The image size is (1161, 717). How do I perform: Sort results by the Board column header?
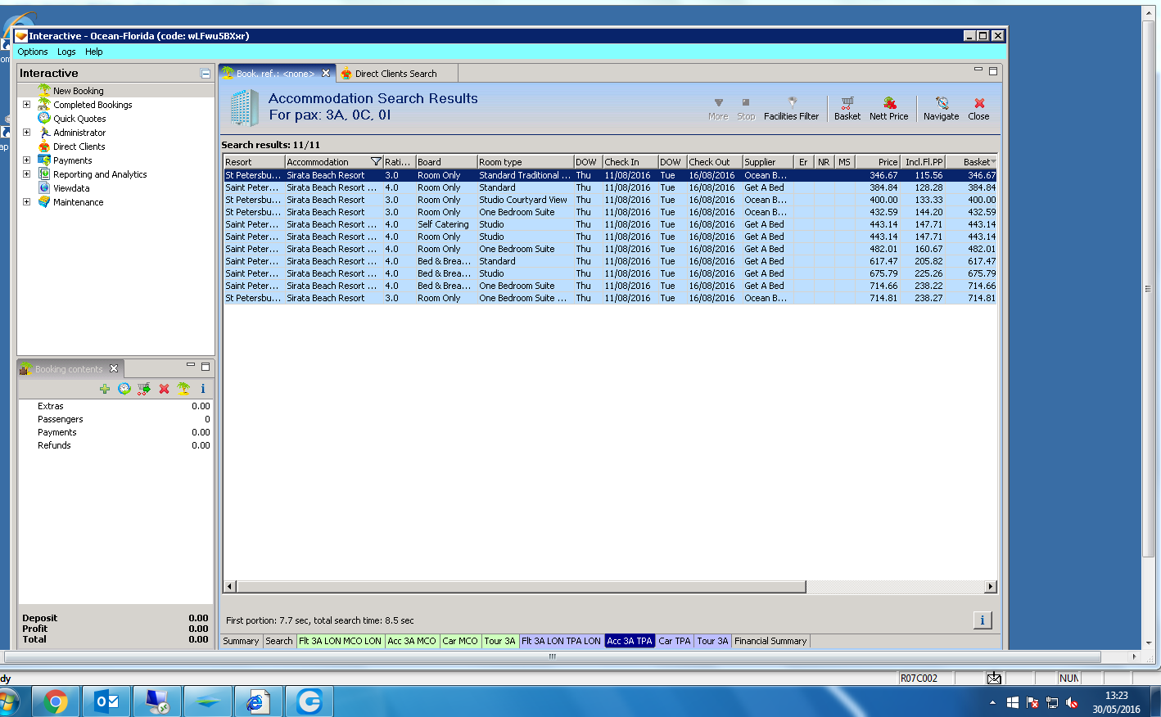446,162
